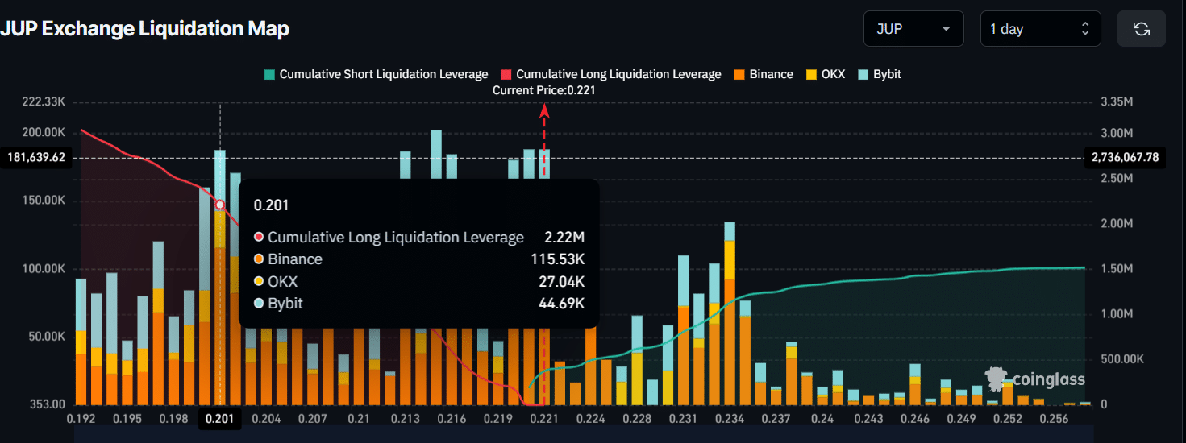Click the Current Price 0.221 label

[x=543, y=91]
